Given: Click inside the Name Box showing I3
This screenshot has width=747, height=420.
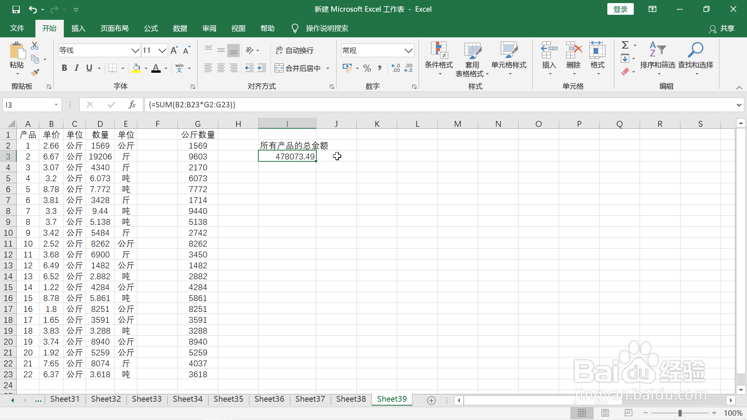Looking at the screenshot, I should pyautogui.click(x=29, y=105).
